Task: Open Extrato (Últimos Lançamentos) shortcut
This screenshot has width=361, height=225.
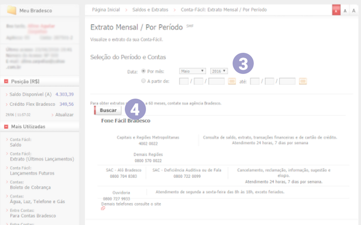Action: [42, 159]
